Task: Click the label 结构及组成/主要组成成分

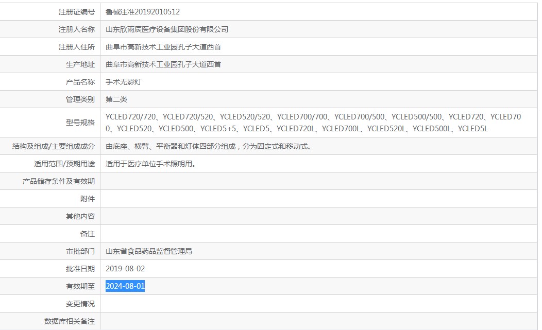Action: [x=54, y=147]
